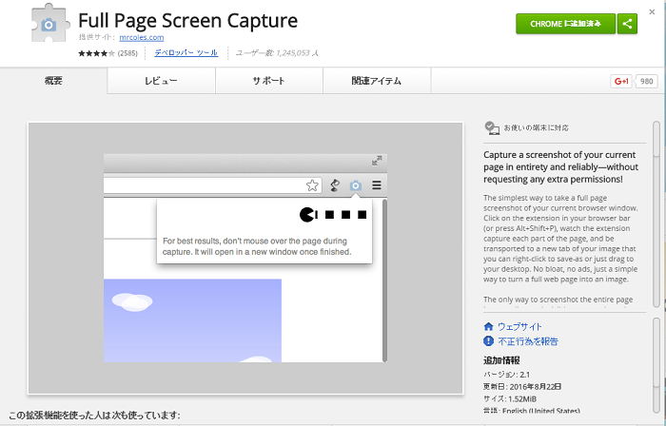Open the ウェブサイト link
The image size is (666, 426).
pyautogui.click(x=519, y=327)
